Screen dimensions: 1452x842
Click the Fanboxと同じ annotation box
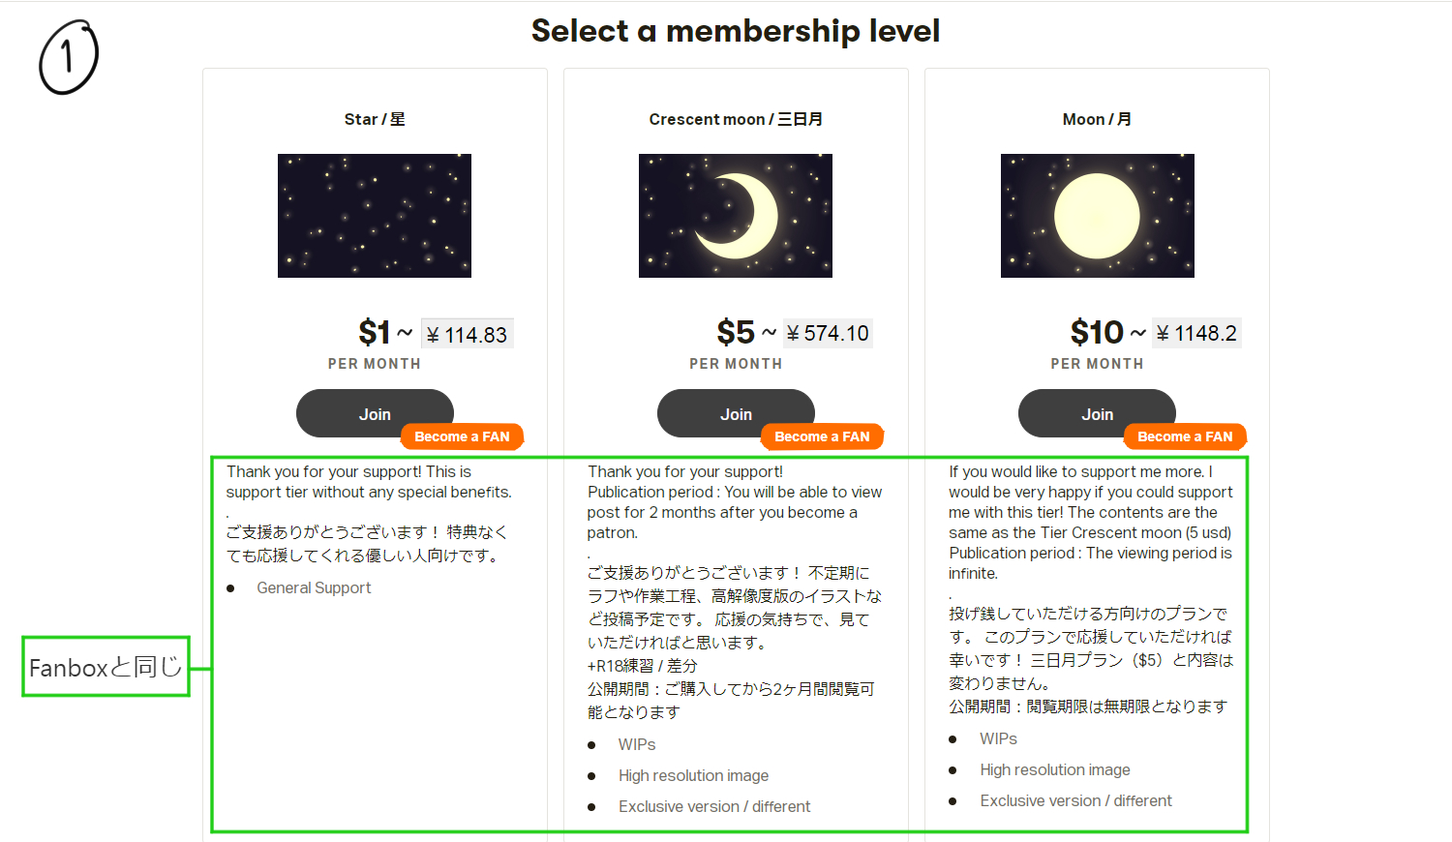pyautogui.click(x=106, y=667)
